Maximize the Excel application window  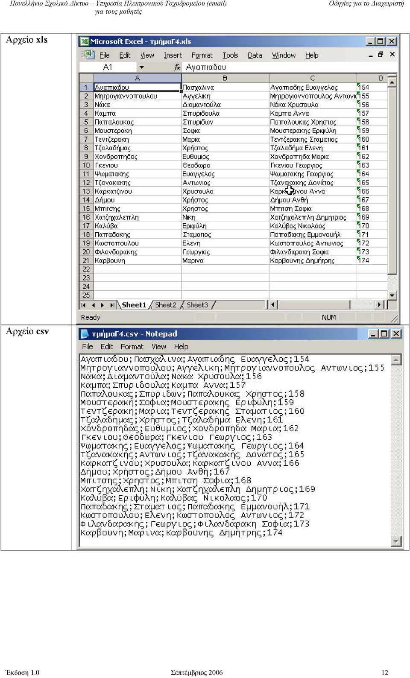[x=381, y=41]
